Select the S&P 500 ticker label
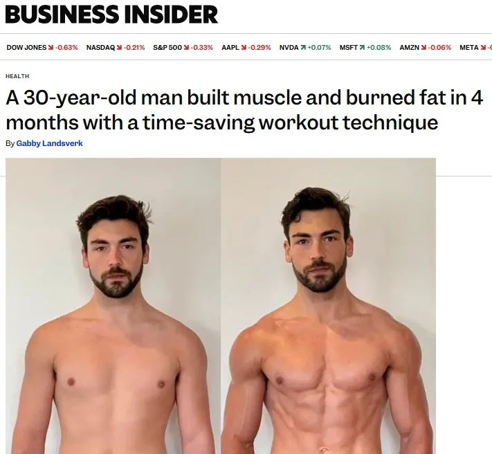This screenshot has height=454, width=492. tap(167, 47)
